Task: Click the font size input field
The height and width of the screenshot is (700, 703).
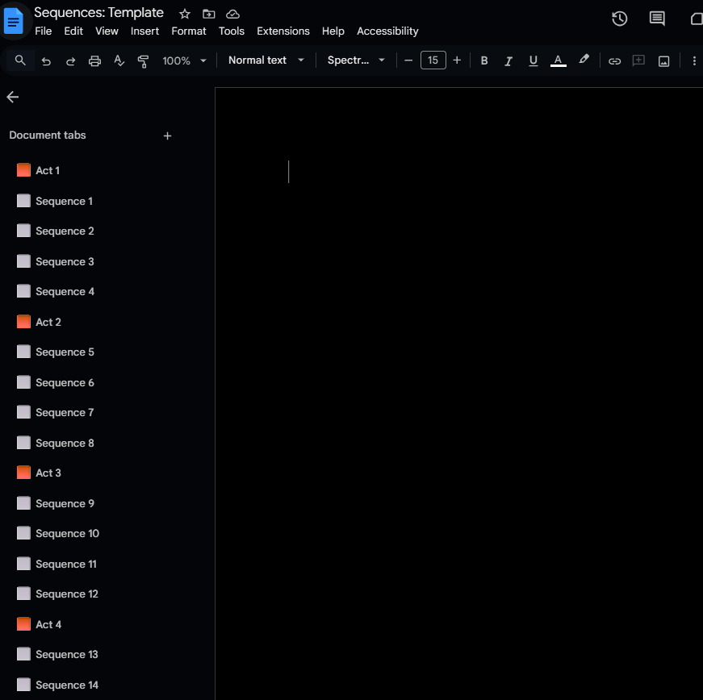Action: [433, 60]
